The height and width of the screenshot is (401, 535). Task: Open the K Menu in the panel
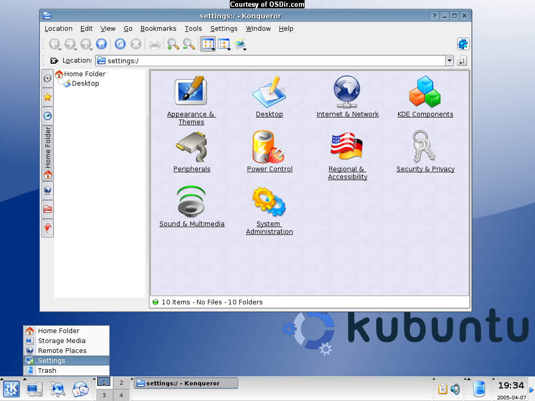point(11,389)
